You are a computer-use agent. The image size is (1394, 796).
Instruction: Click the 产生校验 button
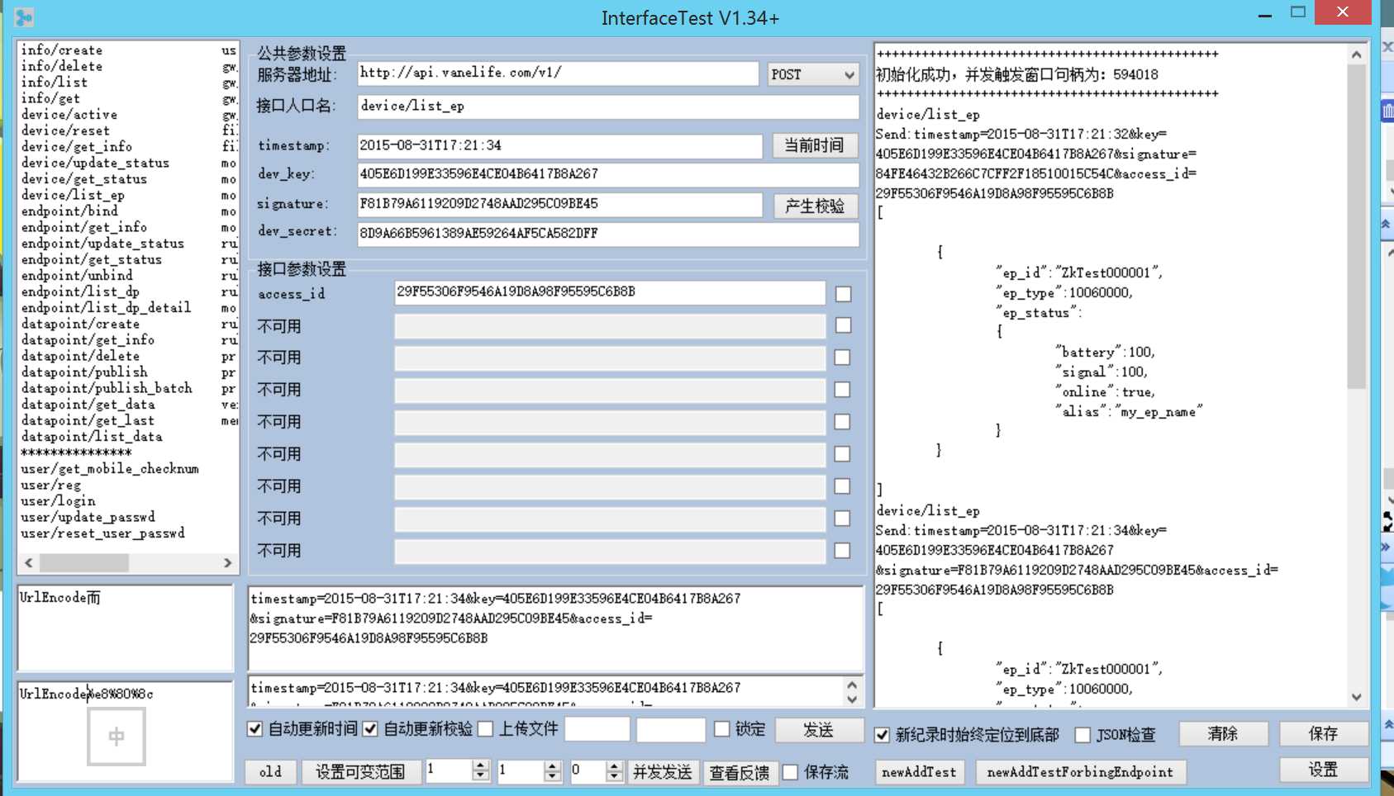815,206
